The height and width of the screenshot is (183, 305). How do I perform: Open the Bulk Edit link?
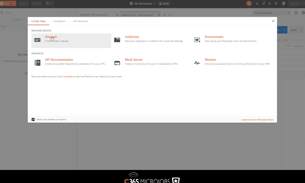tap(298, 46)
